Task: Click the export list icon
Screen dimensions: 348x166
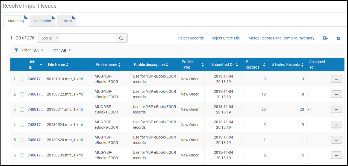Action: tap(325, 38)
